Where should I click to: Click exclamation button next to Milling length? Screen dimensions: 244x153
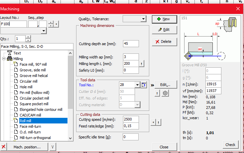tap(142, 64)
